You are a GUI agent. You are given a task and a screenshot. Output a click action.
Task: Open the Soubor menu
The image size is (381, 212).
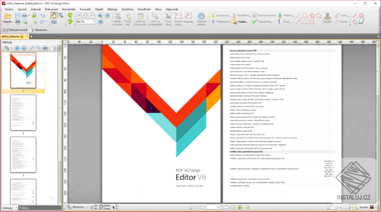[9, 9]
